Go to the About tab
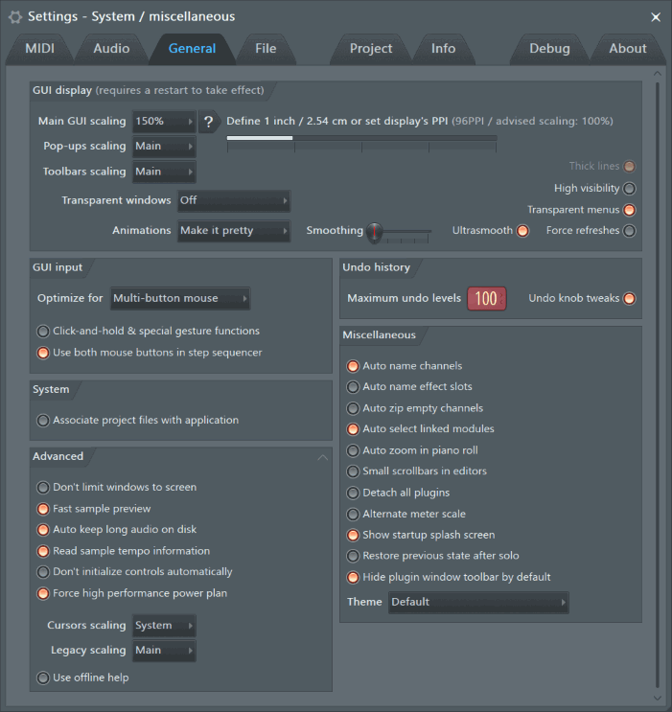 point(627,49)
